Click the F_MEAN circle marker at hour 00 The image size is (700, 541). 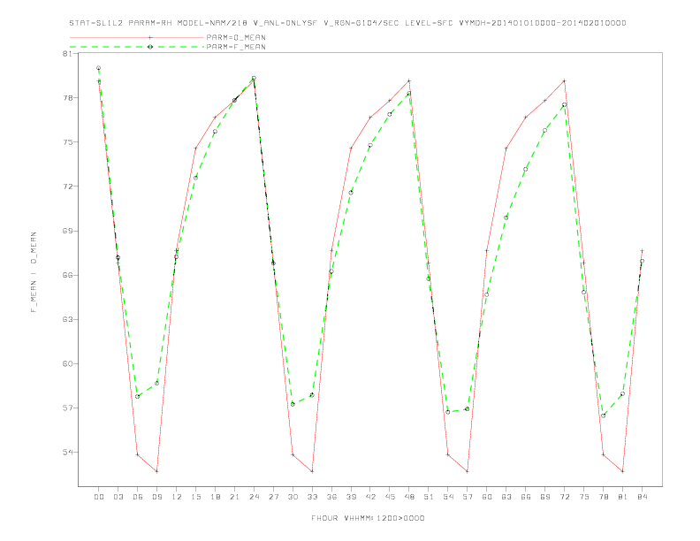(99, 68)
